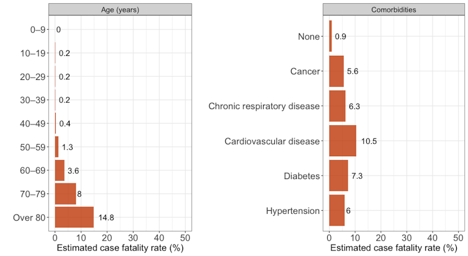This screenshot has height=256, width=468.
Task: Click the 70–79 age group bar
Action: tap(65, 193)
